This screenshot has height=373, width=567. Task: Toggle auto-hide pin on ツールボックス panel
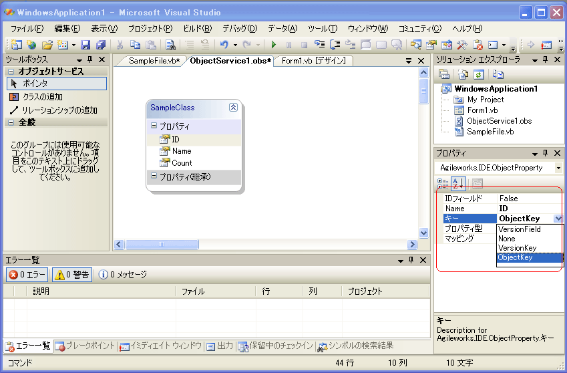[90, 59]
